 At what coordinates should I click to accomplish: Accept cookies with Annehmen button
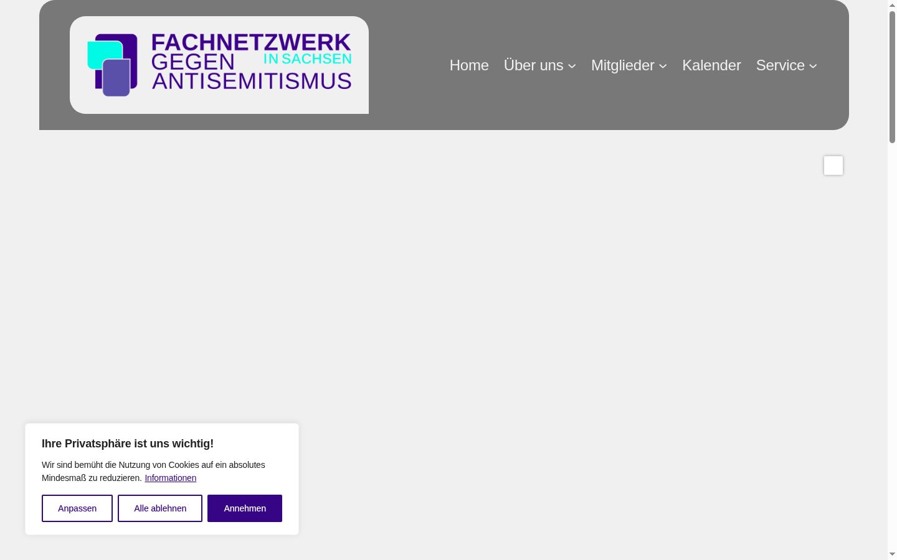[x=245, y=508]
